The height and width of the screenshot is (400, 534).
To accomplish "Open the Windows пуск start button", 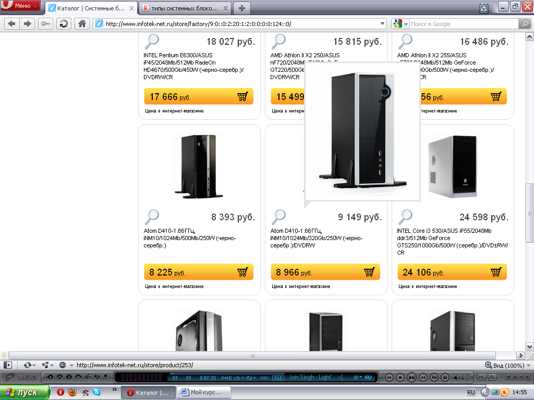I will [x=24, y=392].
